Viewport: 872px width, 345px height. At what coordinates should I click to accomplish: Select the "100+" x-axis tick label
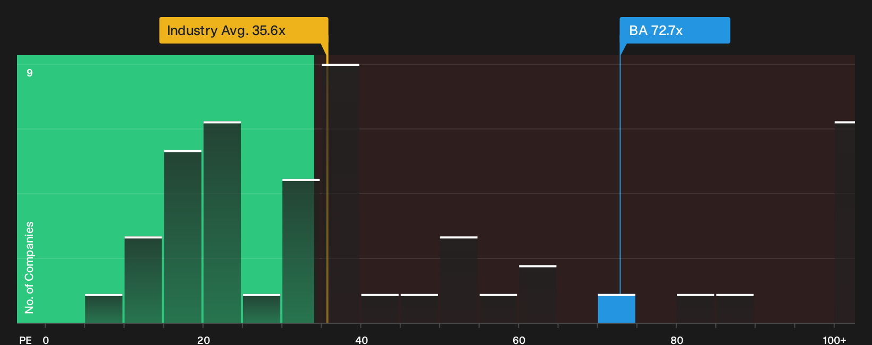click(x=834, y=340)
